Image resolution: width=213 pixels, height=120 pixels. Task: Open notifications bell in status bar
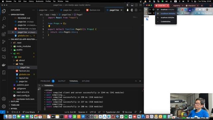pos(140,112)
